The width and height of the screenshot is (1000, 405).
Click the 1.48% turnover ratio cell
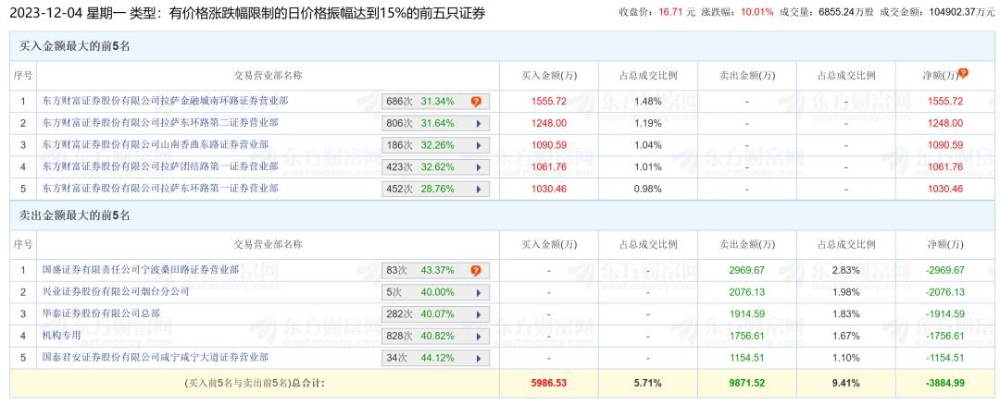pyautogui.click(x=648, y=102)
